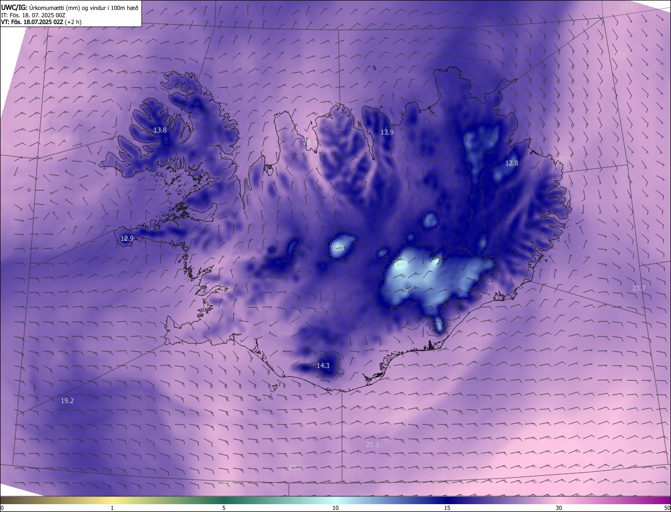The height and width of the screenshot is (512, 671).
Task: Select the 19.2 value label
Action: [x=67, y=400]
